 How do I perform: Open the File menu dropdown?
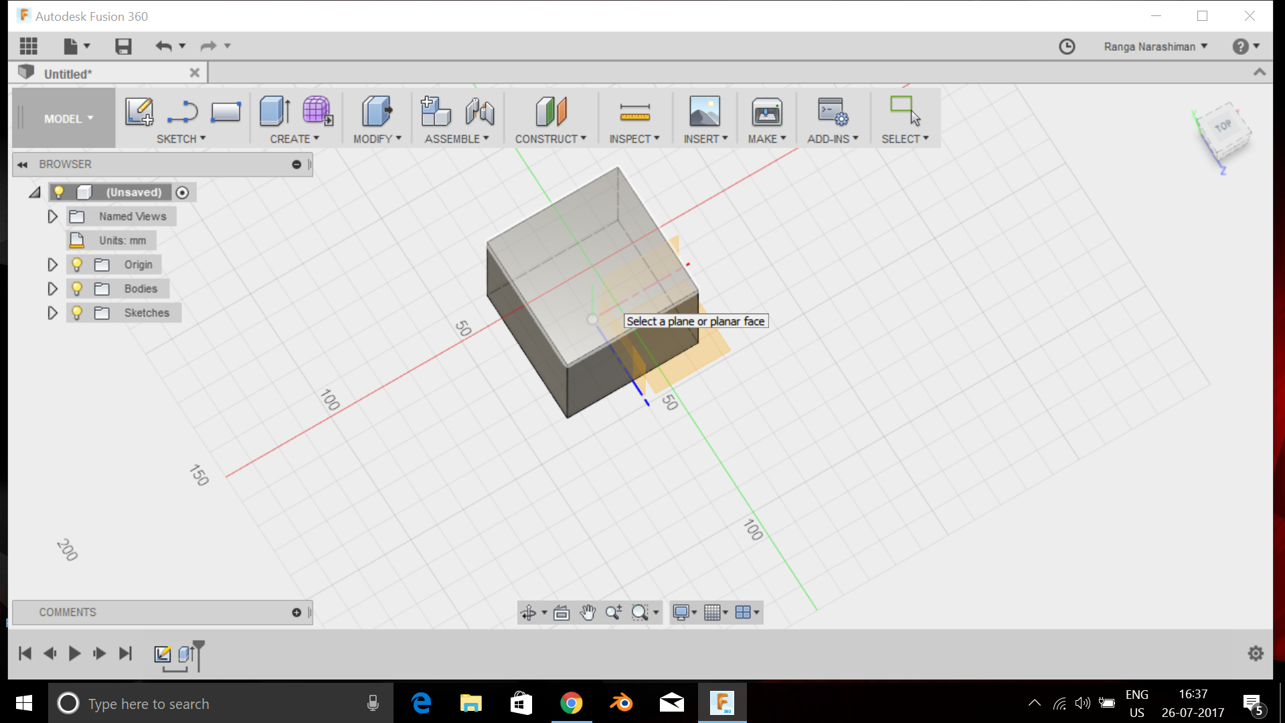pyautogui.click(x=76, y=46)
